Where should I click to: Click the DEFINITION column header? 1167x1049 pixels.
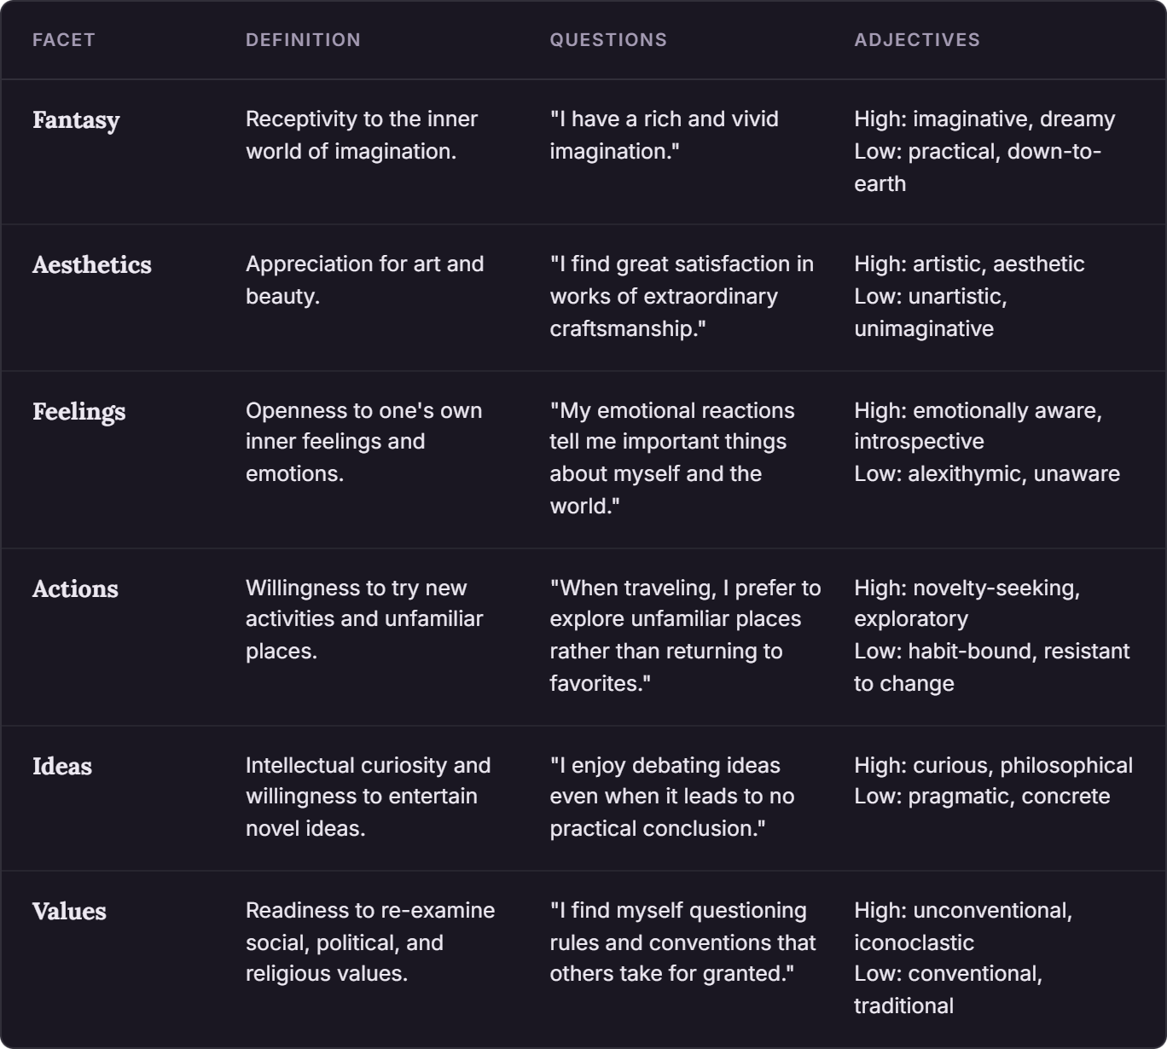coord(303,40)
